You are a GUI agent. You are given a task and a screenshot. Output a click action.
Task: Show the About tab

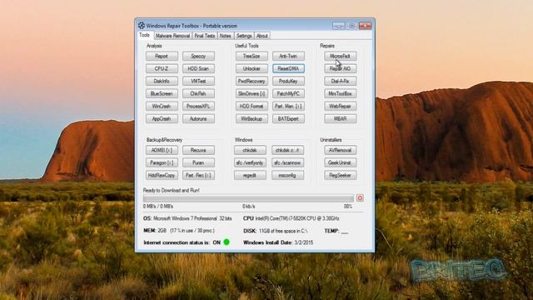point(262,36)
